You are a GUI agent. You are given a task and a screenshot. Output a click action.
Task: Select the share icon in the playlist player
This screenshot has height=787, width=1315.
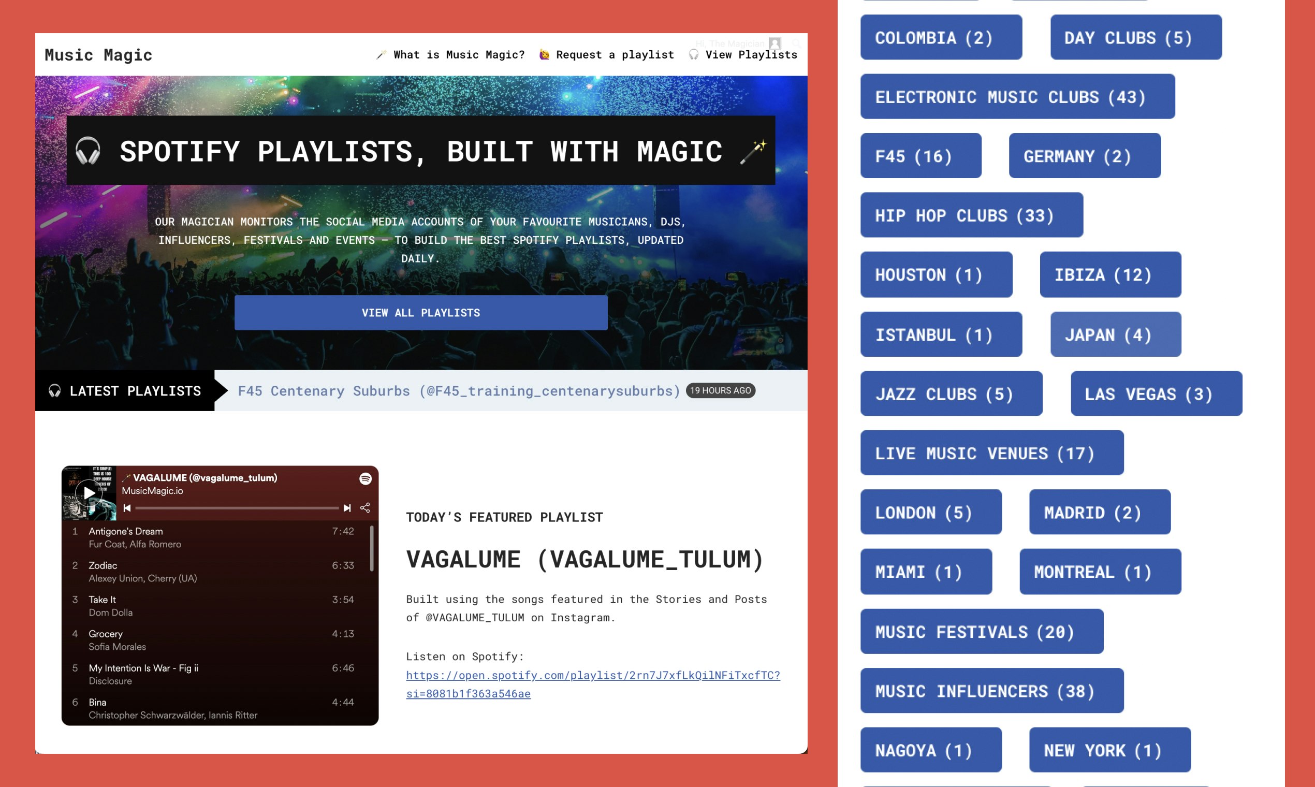[x=366, y=508]
